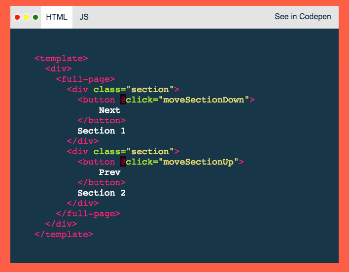Click the moveSectionUp attribute value
The height and width of the screenshot is (272, 349).
click(x=198, y=162)
